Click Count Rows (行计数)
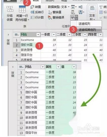 pos(37,17)
